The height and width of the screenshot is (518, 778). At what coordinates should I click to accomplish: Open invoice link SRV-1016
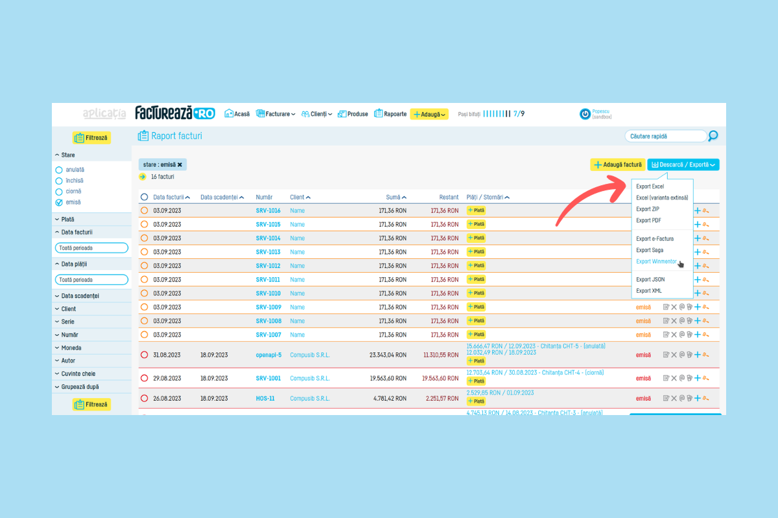coord(268,211)
